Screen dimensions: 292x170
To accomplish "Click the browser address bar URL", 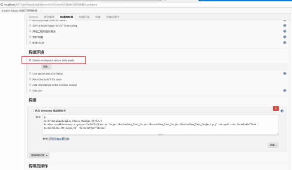I will click(51, 4).
